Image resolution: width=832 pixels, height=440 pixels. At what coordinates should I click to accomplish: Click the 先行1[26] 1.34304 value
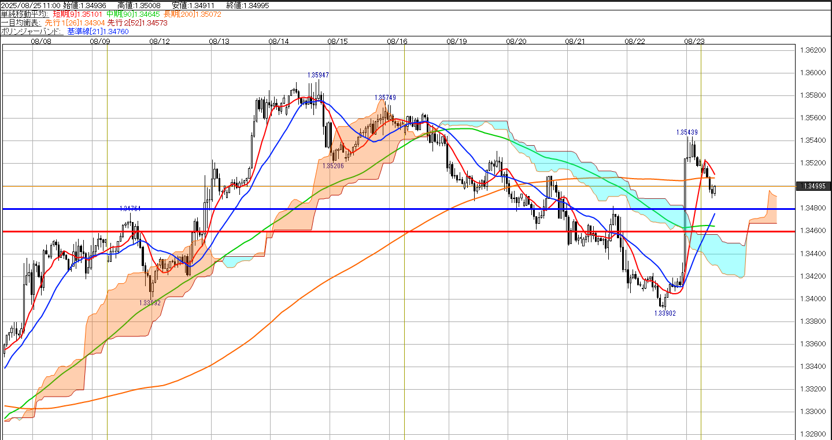[x=75, y=23]
